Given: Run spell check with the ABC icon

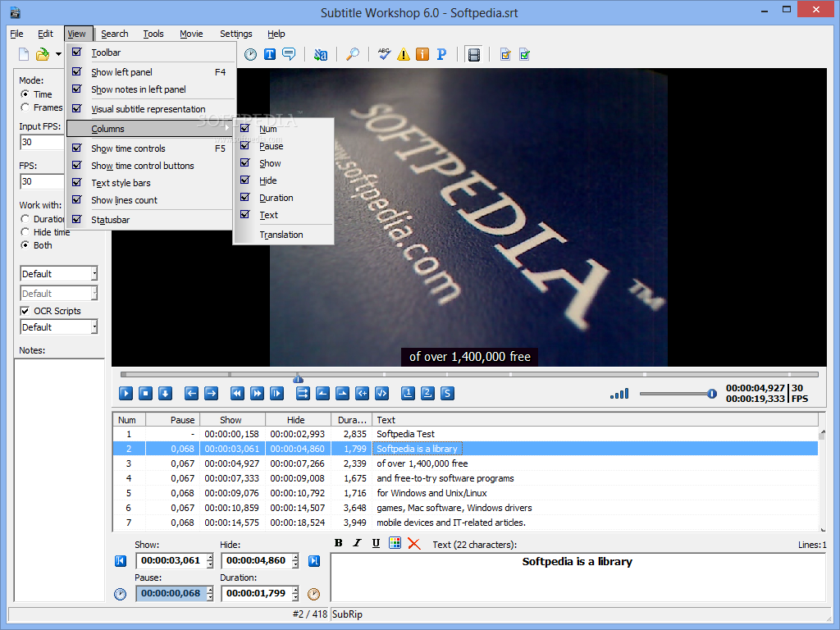Looking at the screenshot, I should [384, 54].
